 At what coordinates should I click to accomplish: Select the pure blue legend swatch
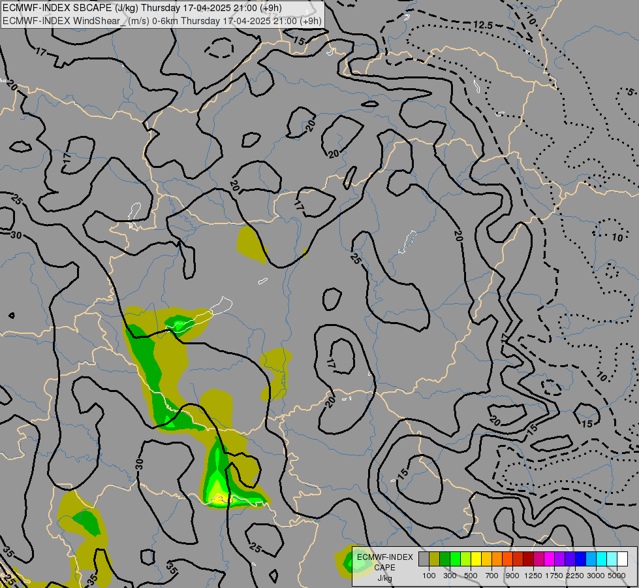[581, 559]
